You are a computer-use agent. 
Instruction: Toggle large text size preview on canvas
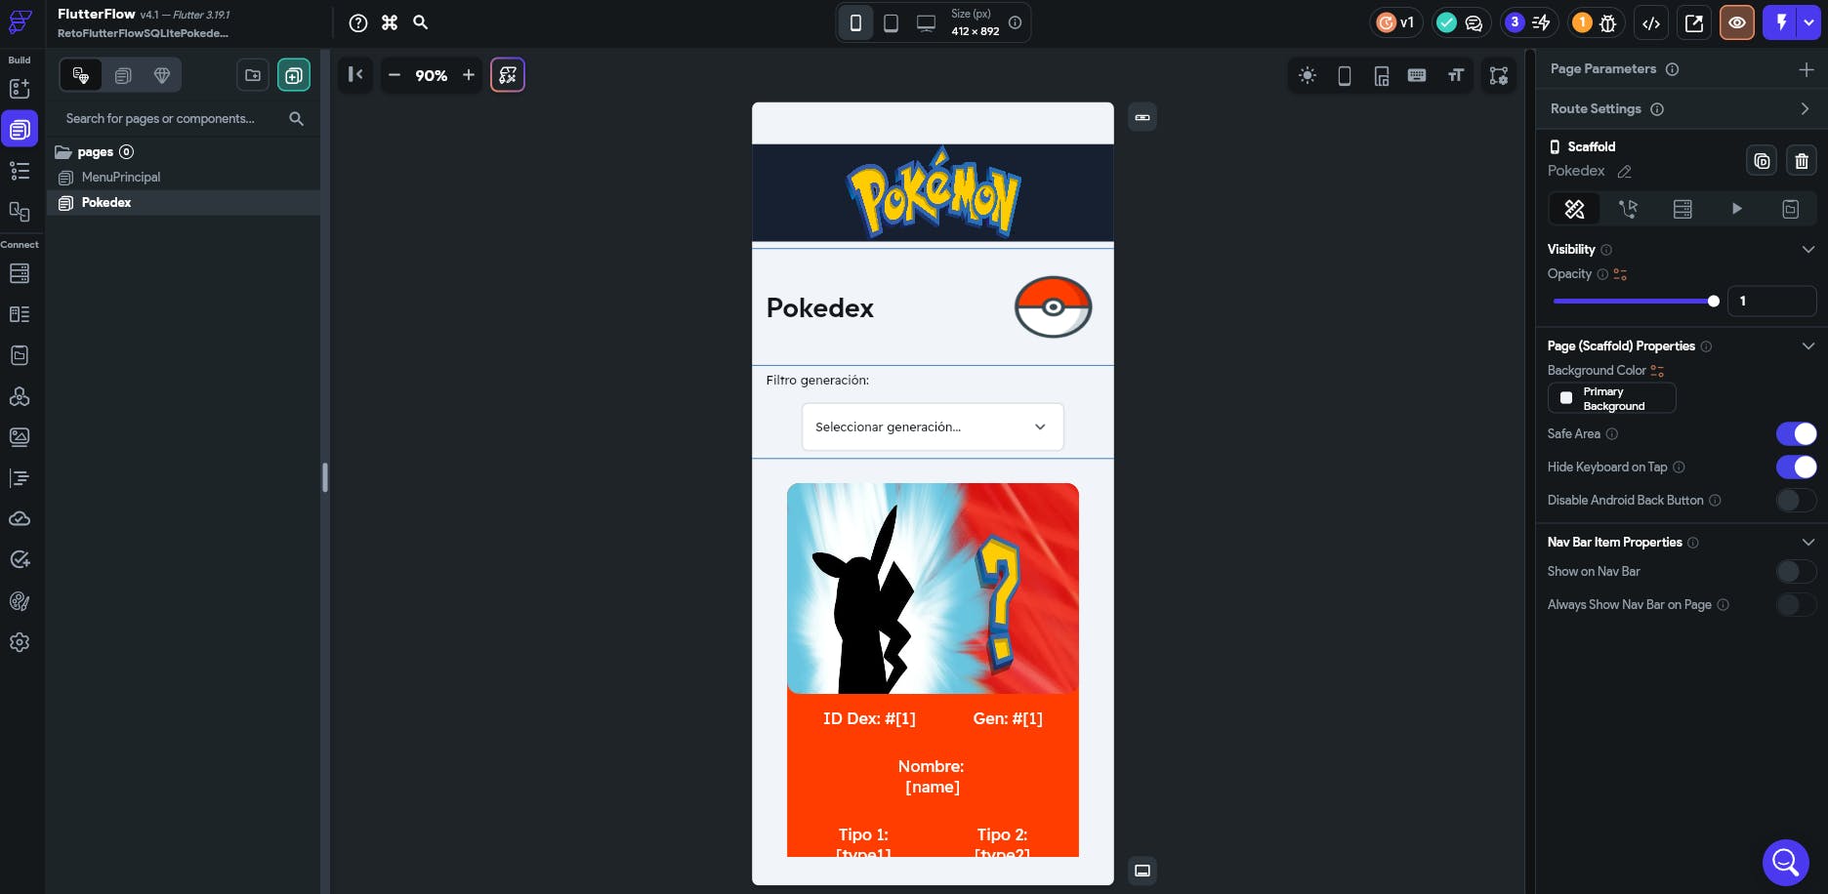coord(1456,75)
